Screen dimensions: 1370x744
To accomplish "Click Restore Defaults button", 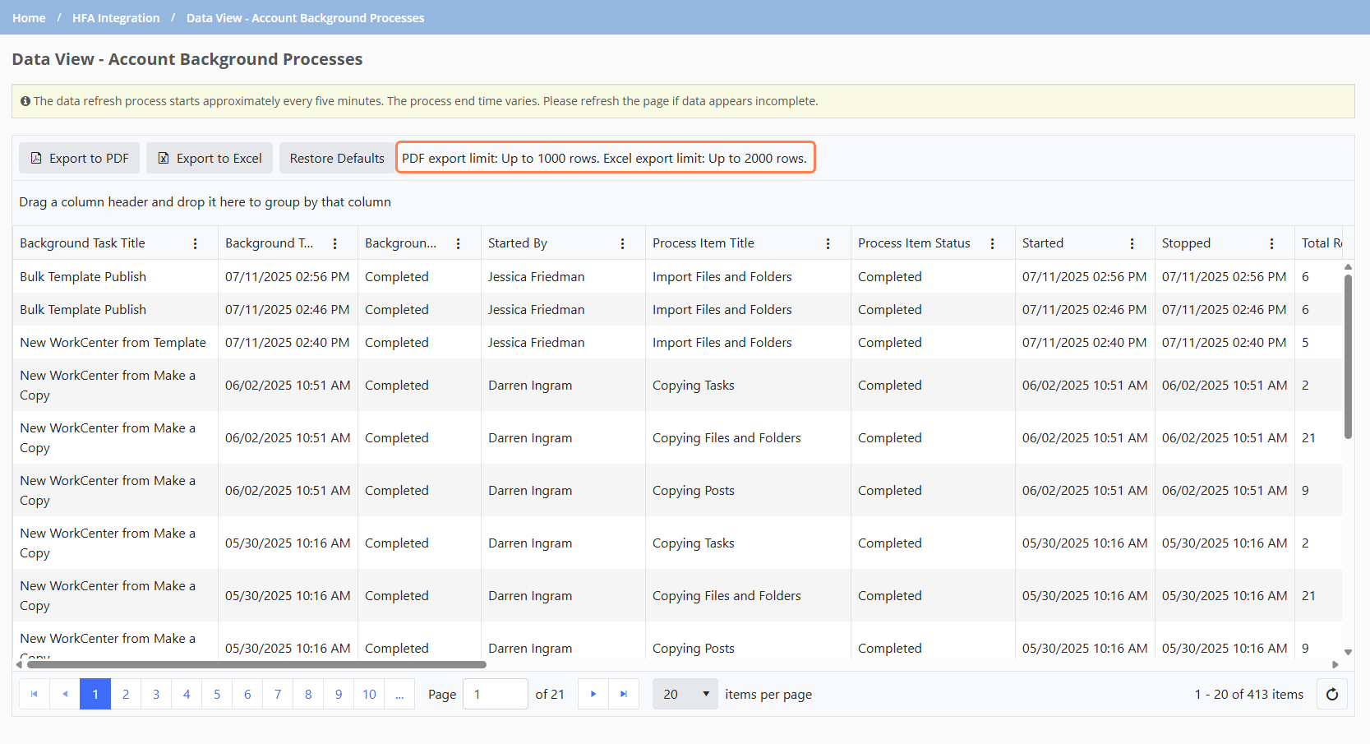I will click(337, 158).
